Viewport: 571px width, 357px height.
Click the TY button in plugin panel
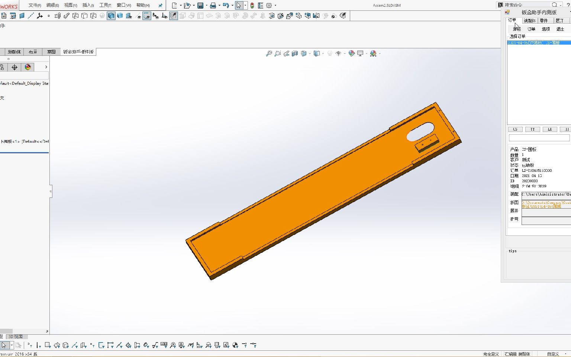click(x=532, y=129)
